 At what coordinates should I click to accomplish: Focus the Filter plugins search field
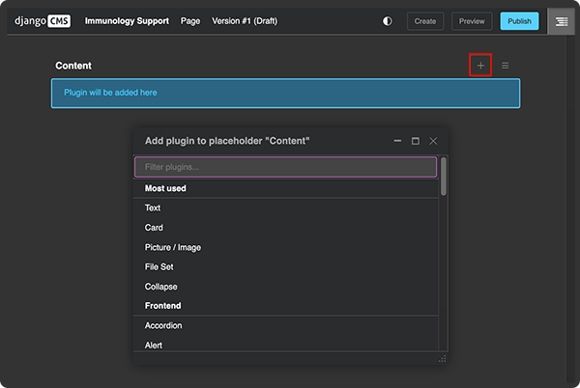[285, 167]
